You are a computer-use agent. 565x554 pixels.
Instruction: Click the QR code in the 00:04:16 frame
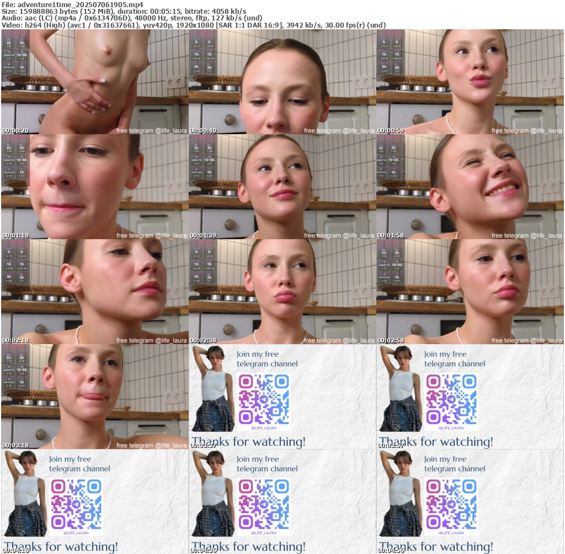pyautogui.click(x=76, y=503)
